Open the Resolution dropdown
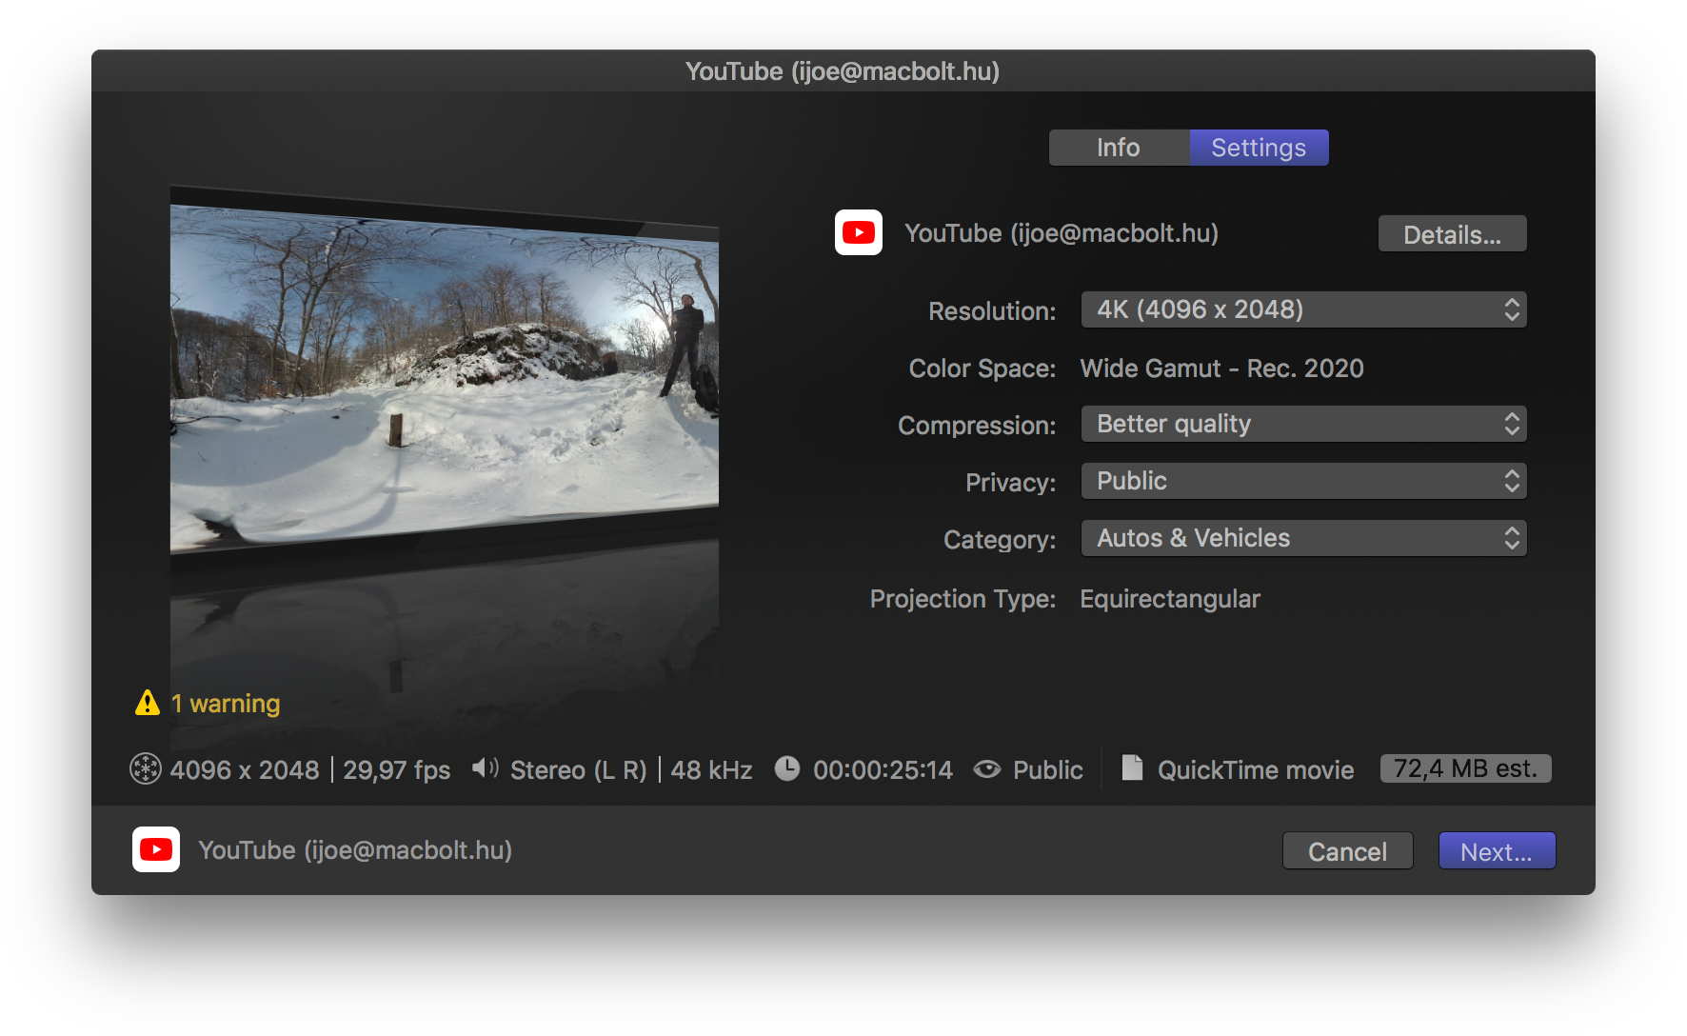The image size is (1687, 1036). pyautogui.click(x=1303, y=309)
